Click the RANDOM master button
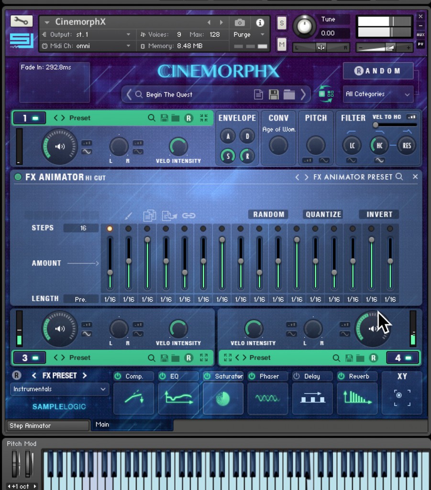Image resolution: width=431 pixels, height=490 pixels. point(378,71)
